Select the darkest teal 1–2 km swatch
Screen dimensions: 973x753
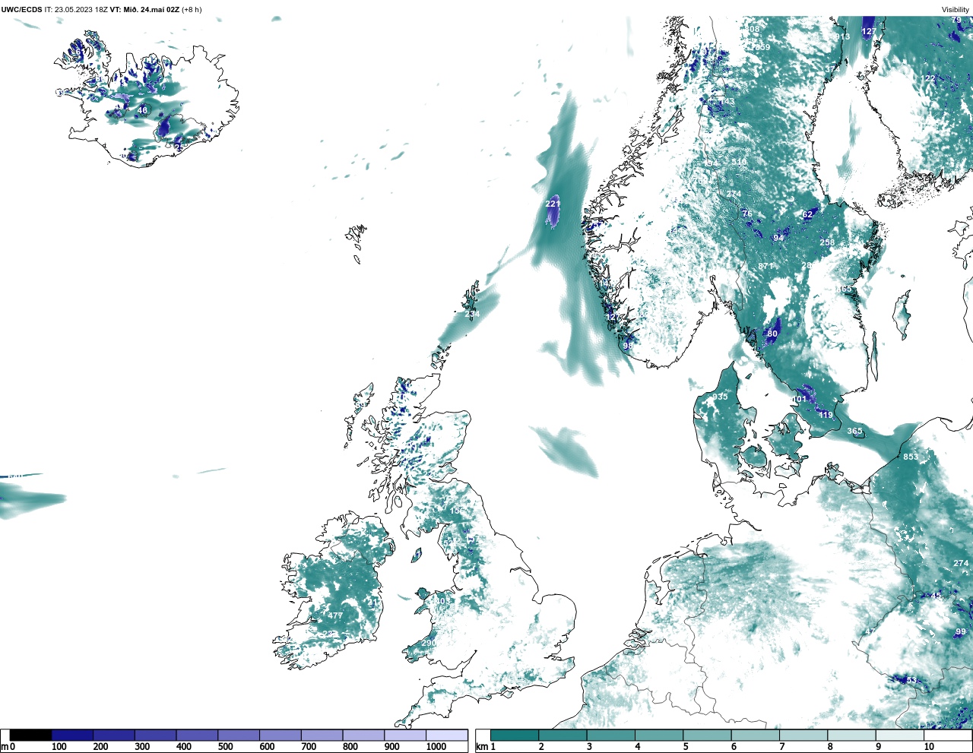(x=515, y=736)
